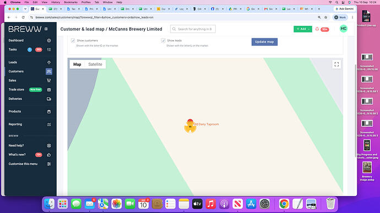Open the Trade store section
380x213 pixels.
tap(16, 89)
